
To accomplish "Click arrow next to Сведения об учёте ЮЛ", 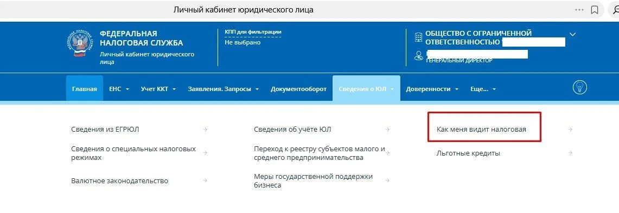I will click(x=387, y=130).
